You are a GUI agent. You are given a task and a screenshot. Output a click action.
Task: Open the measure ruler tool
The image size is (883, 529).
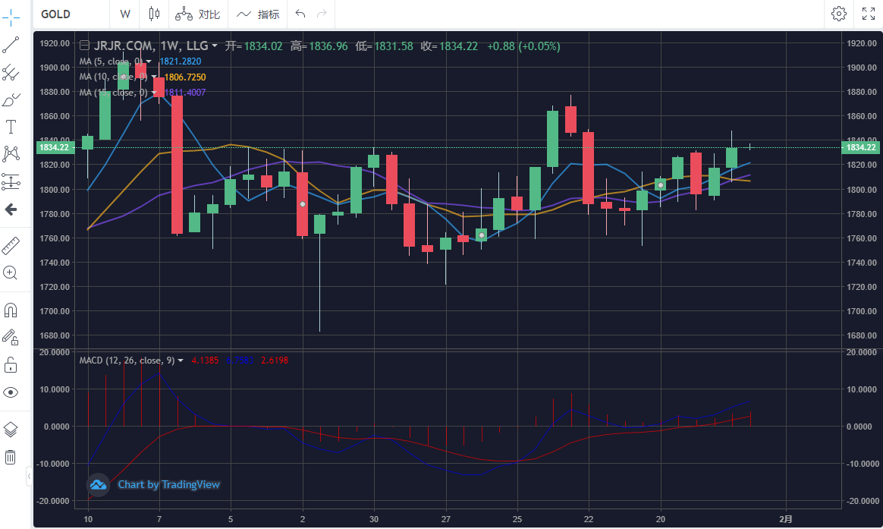[11, 244]
